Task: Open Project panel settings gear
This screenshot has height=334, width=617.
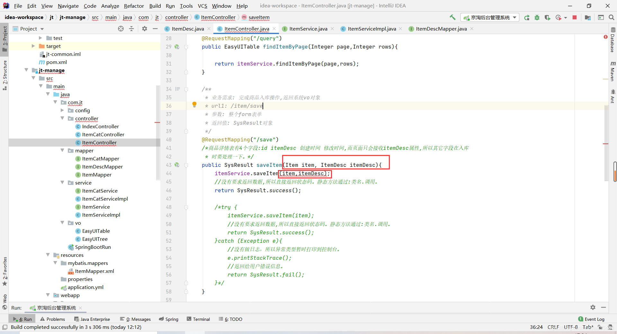Action: point(145,29)
